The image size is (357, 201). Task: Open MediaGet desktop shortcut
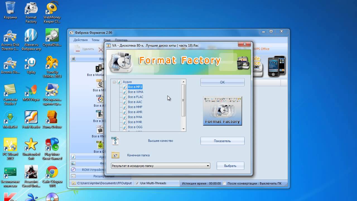[x=10, y=120]
